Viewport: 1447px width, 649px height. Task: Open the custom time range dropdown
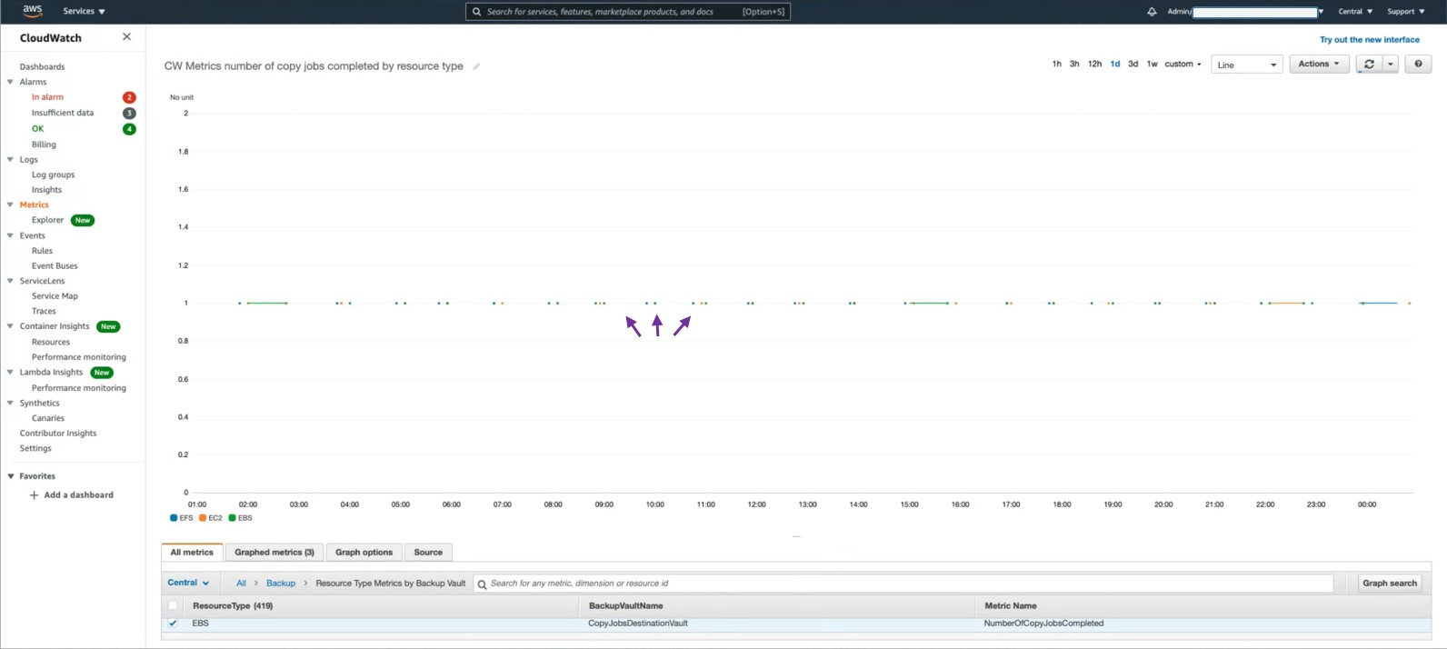click(1183, 64)
